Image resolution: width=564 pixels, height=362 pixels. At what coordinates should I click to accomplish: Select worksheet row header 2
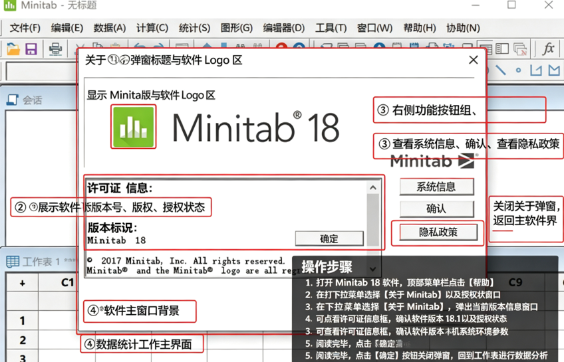pos(23,339)
